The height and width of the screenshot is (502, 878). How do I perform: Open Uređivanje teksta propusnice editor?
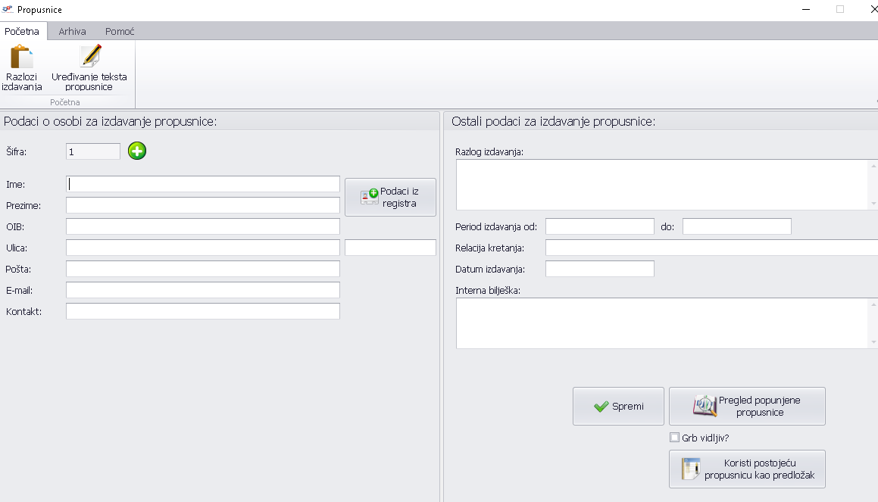click(x=89, y=68)
